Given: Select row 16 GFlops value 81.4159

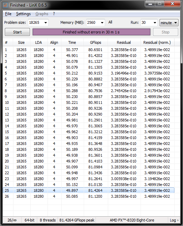Looking at the screenshot, I should 95,138.
